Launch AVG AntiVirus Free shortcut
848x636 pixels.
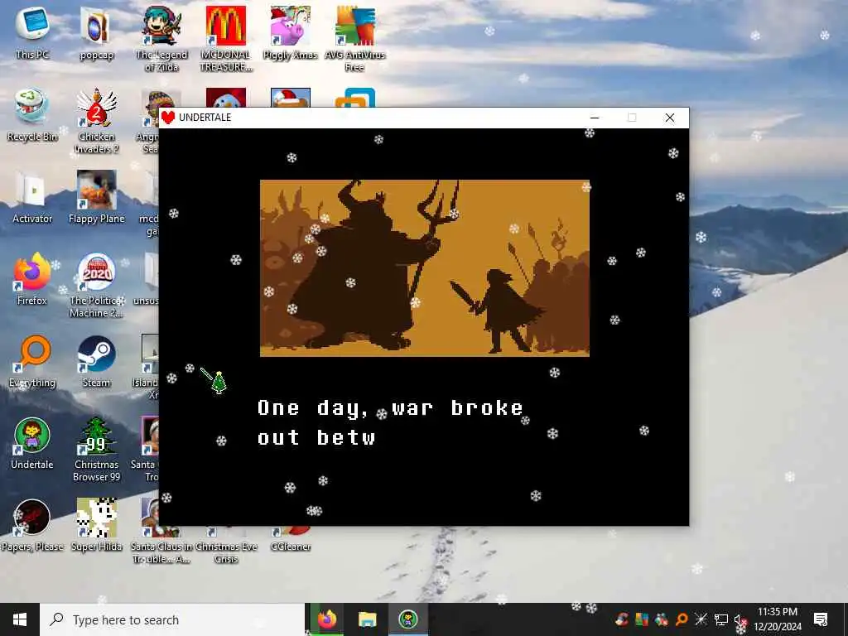click(x=354, y=38)
